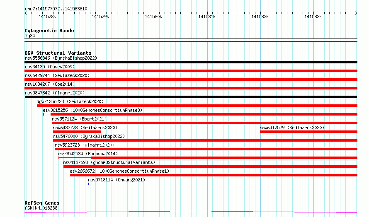Image resolution: width=369 pixels, height=217 pixels.
Task: Click the Cytogenetic Bands track title
Action: coord(49,31)
